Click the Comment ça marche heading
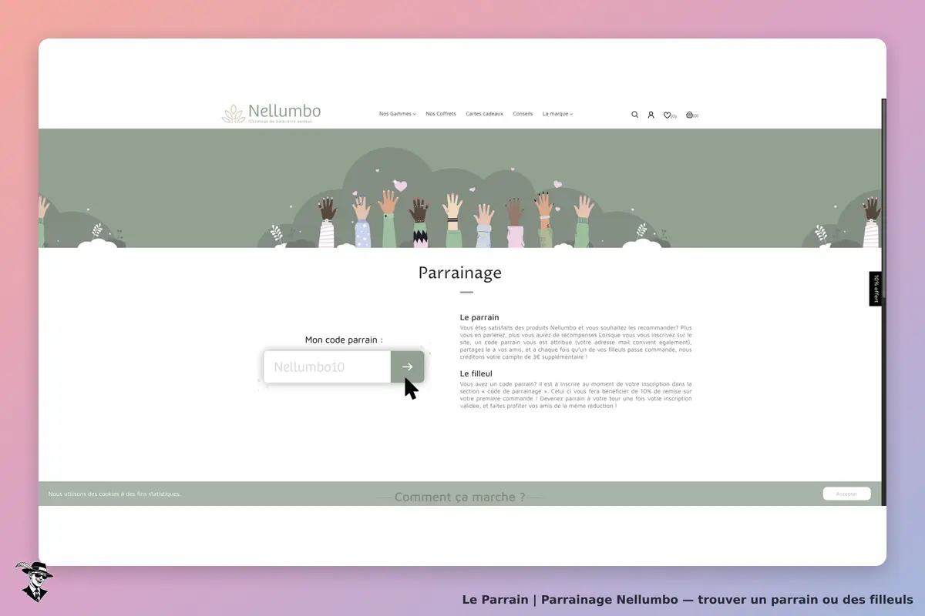Viewport: 925px width, 616px height. click(459, 497)
